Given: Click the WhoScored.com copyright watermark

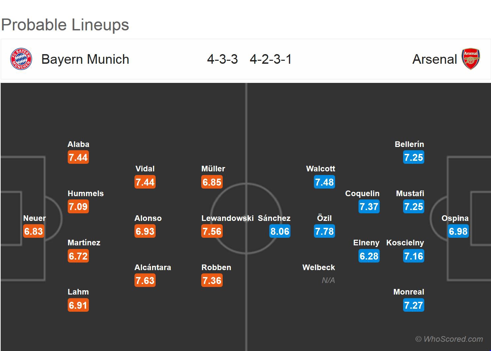Looking at the screenshot, I should click(x=449, y=339).
